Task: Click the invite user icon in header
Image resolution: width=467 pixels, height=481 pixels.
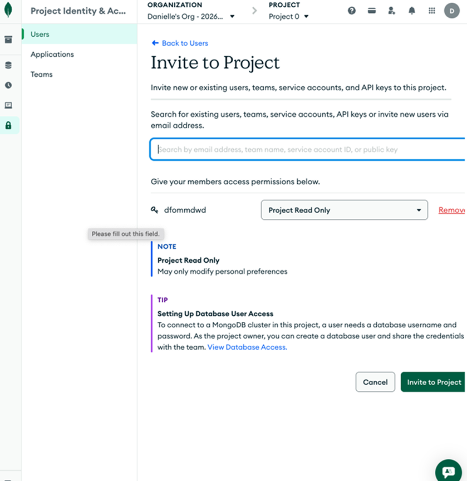Action: 392,11
